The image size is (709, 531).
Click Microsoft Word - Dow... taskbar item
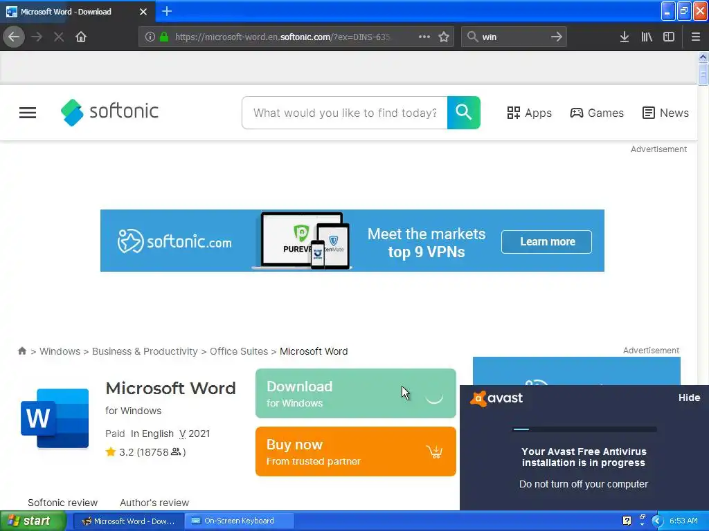click(x=128, y=521)
